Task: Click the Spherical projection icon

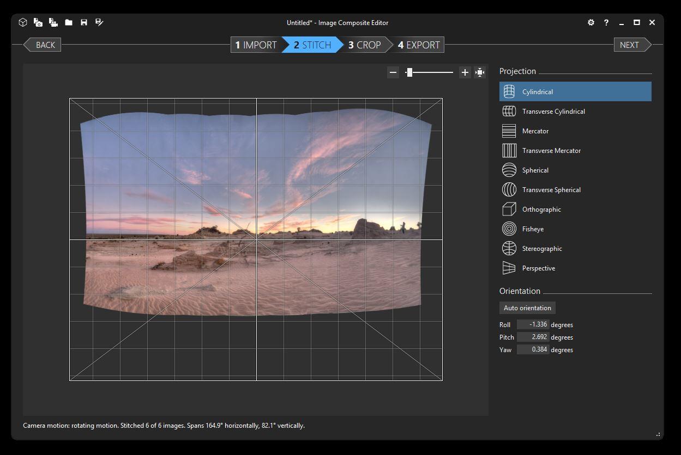Action: click(x=509, y=170)
